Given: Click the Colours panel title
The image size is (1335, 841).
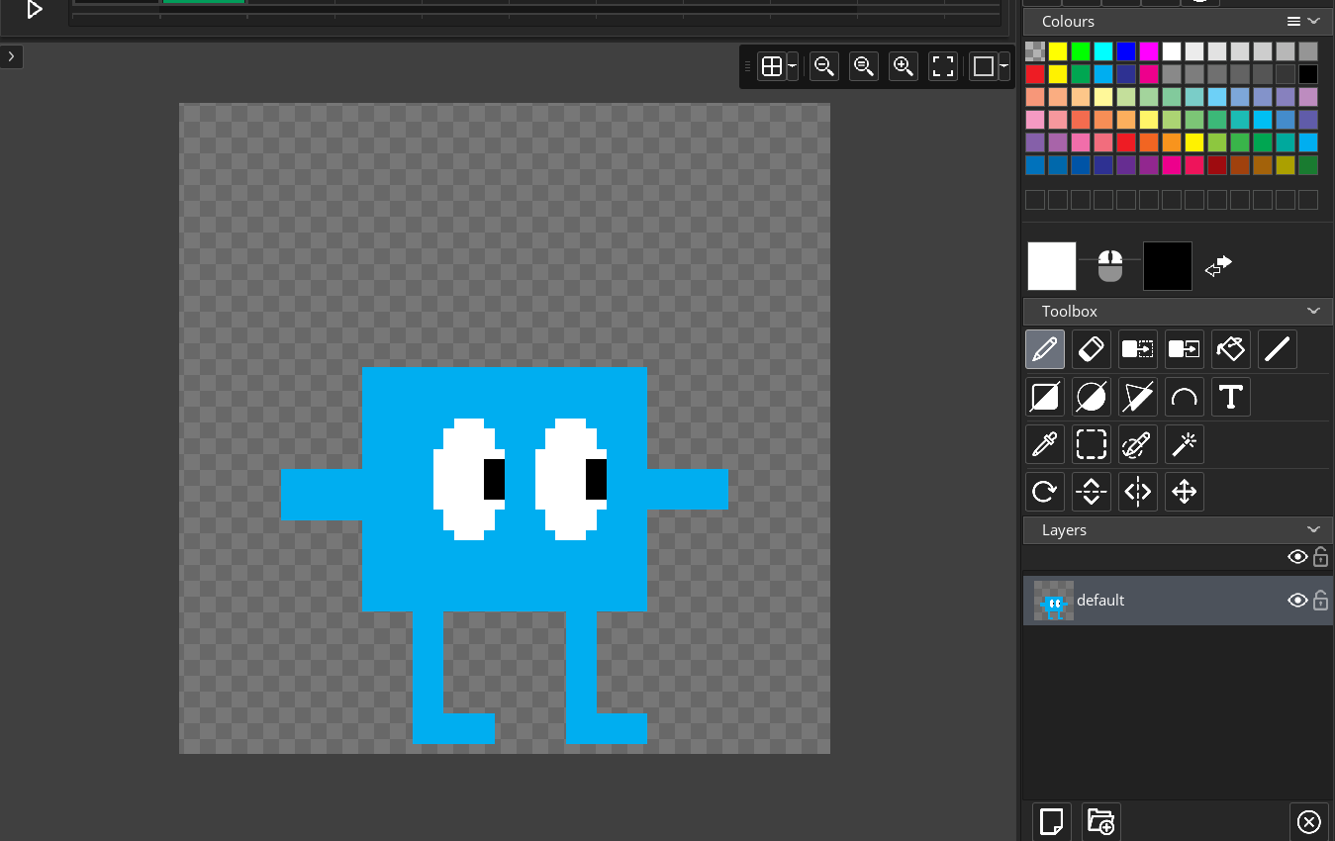Looking at the screenshot, I should (1068, 21).
